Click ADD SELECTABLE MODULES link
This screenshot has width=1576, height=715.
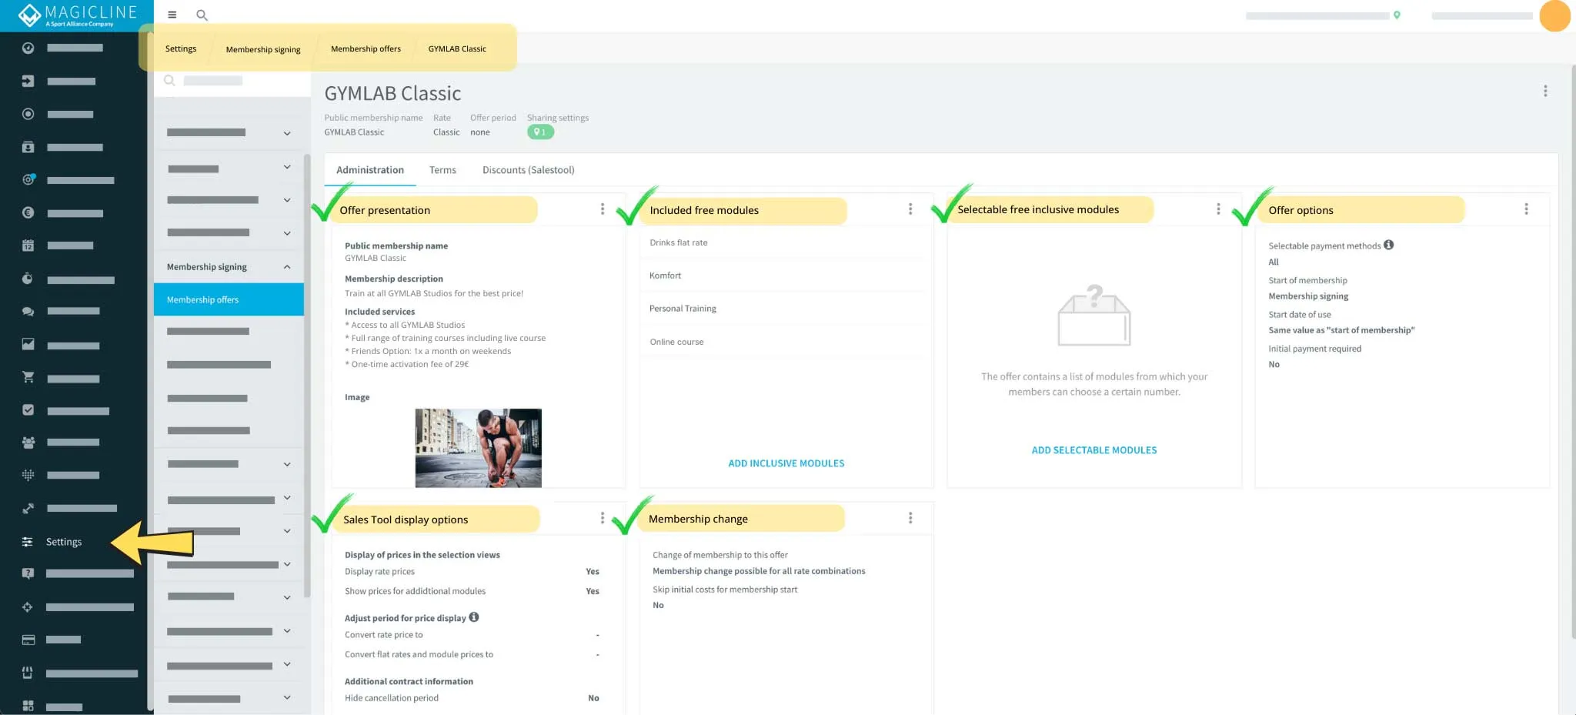[1094, 450]
